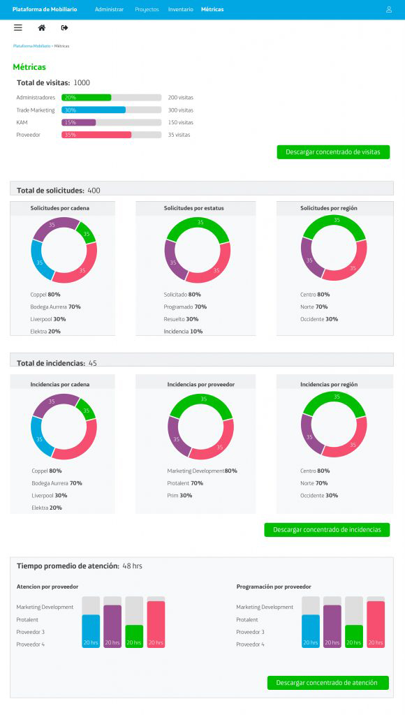405x715 pixels.
Task: Select the green Administradores 20% progress bar
Action: pos(86,98)
